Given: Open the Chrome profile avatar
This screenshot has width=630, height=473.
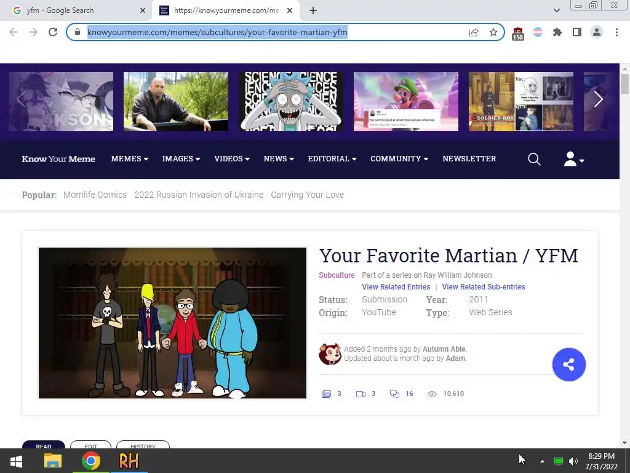Looking at the screenshot, I should [597, 32].
